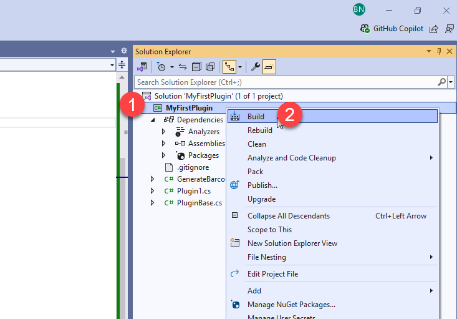The width and height of the screenshot is (457, 319).
Task: Expand the Assemblies node
Action: tap(163, 144)
